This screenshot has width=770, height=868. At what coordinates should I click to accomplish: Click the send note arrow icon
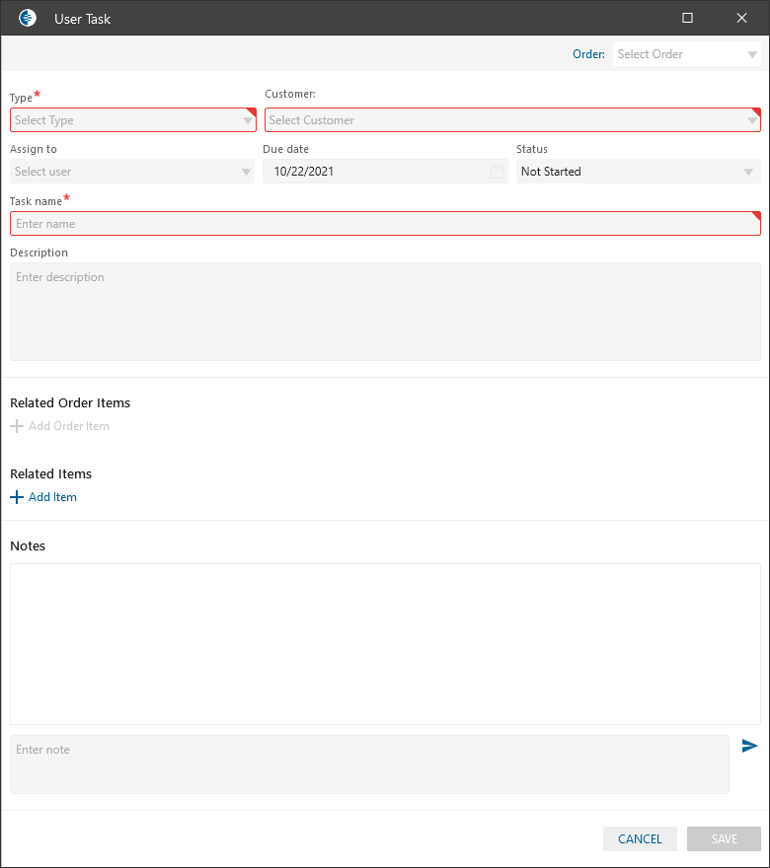coord(749,746)
